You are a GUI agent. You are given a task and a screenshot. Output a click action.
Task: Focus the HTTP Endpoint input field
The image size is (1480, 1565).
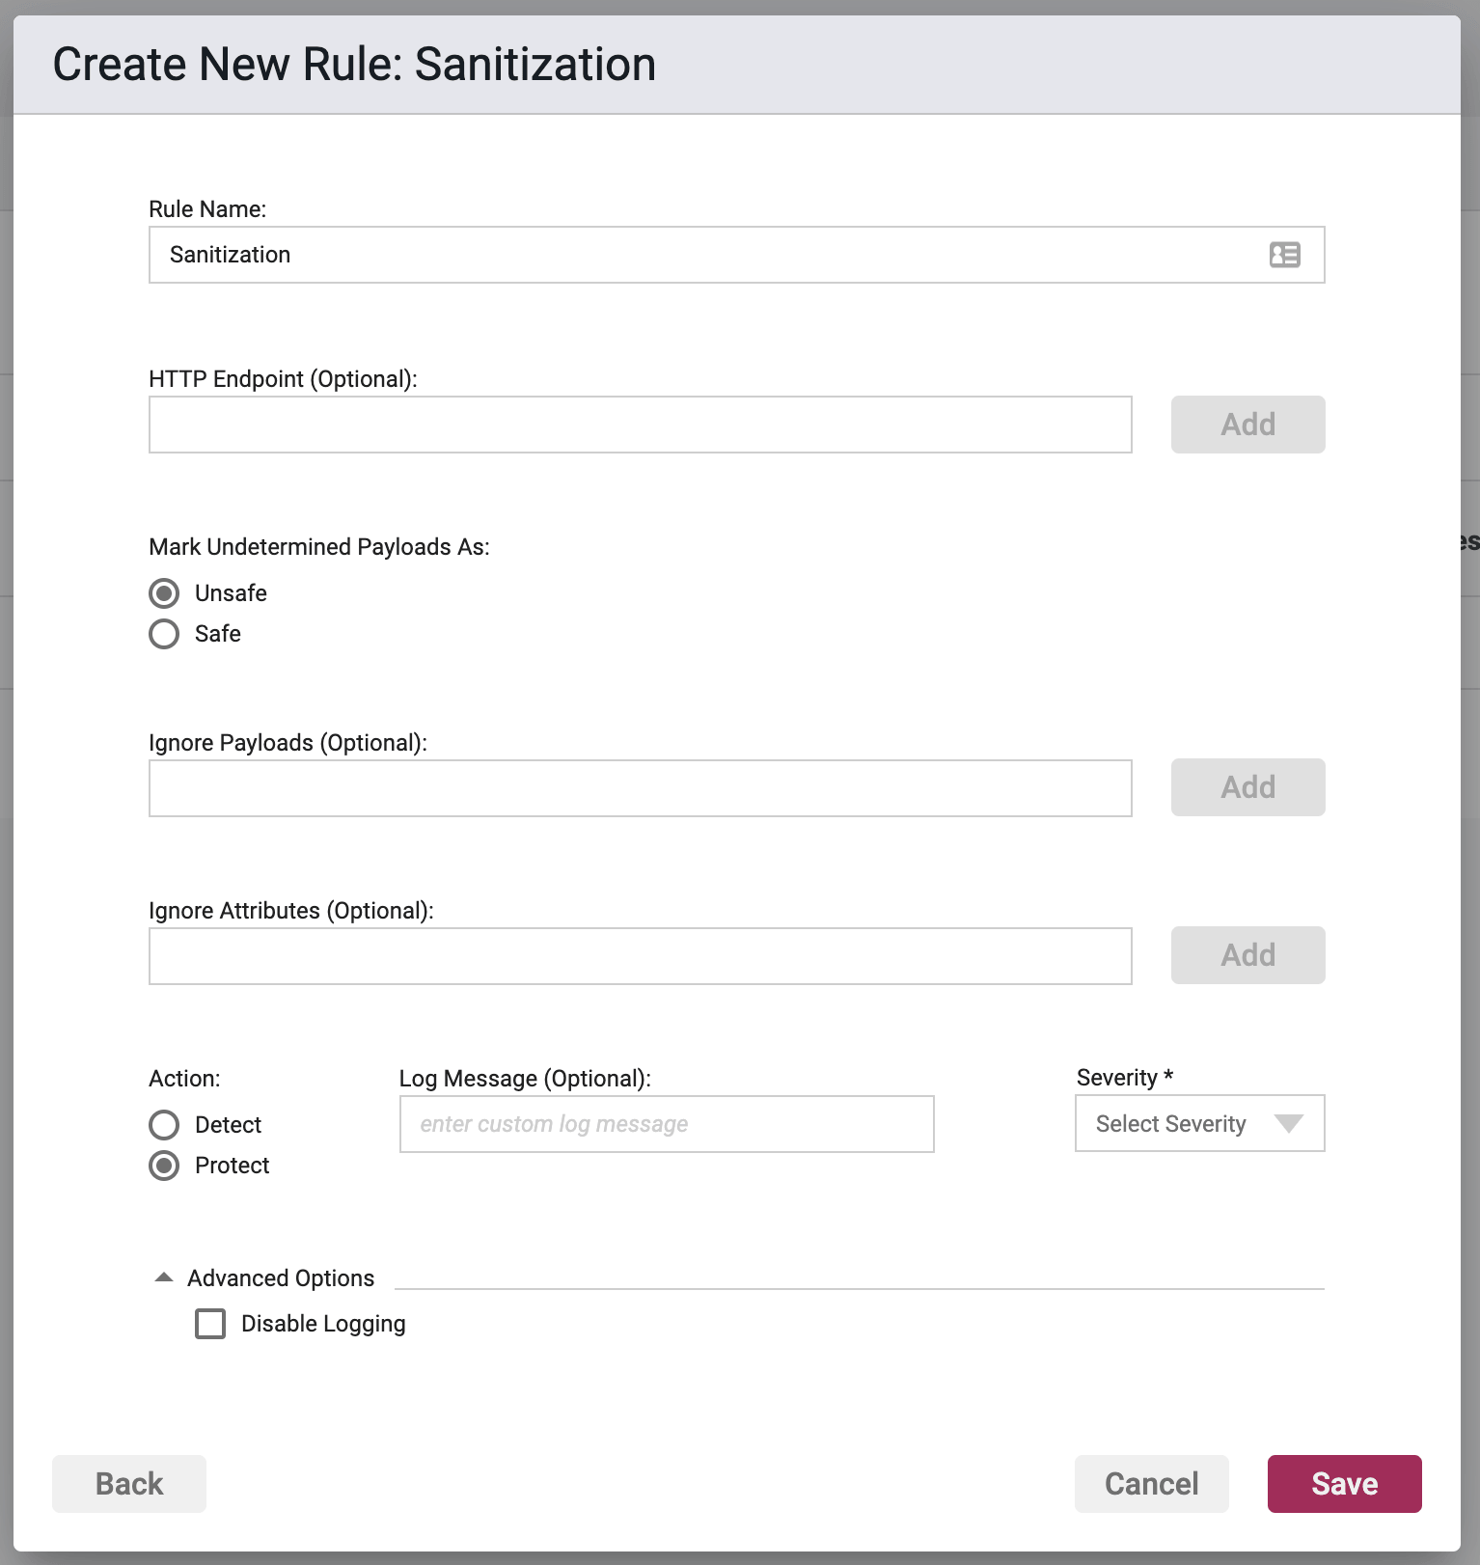[x=640, y=425]
